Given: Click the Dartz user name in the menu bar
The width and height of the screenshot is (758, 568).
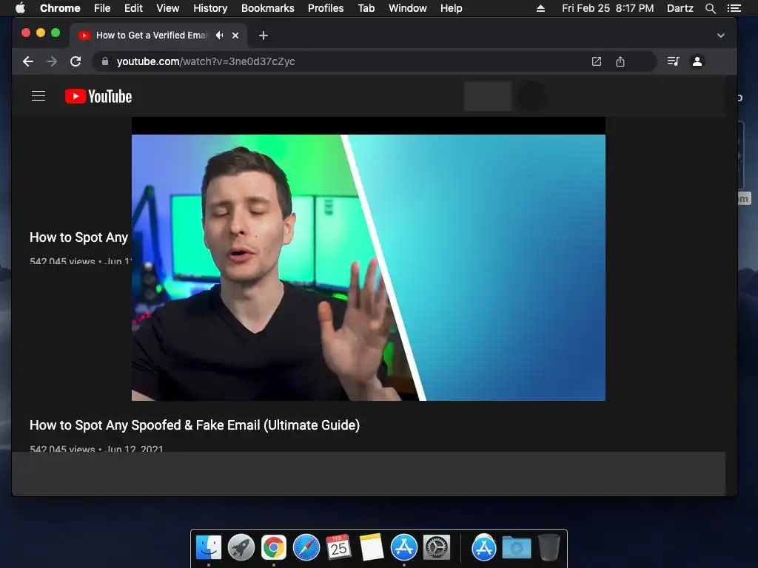Looking at the screenshot, I should click(680, 8).
